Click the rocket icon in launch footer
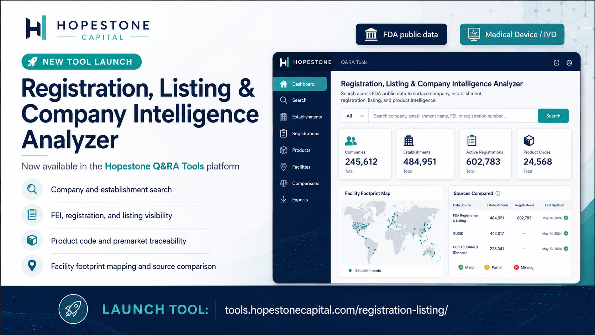This screenshot has height=335, width=595. coord(73,309)
